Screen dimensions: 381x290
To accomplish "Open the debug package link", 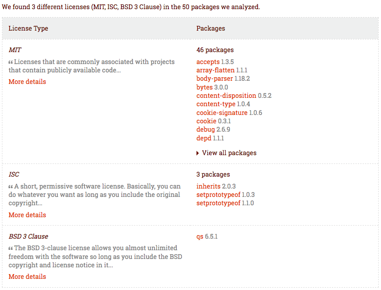I will (x=205, y=130).
